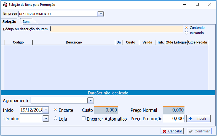Click the app icon in title bar

[x=5, y=4]
